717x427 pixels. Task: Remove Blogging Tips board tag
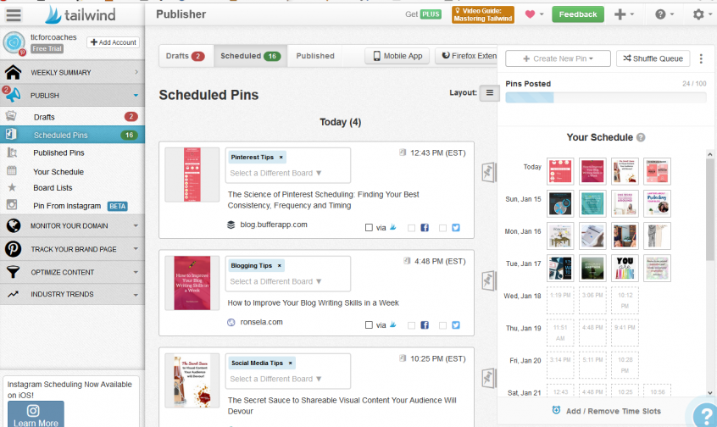pyautogui.click(x=280, y=266)
